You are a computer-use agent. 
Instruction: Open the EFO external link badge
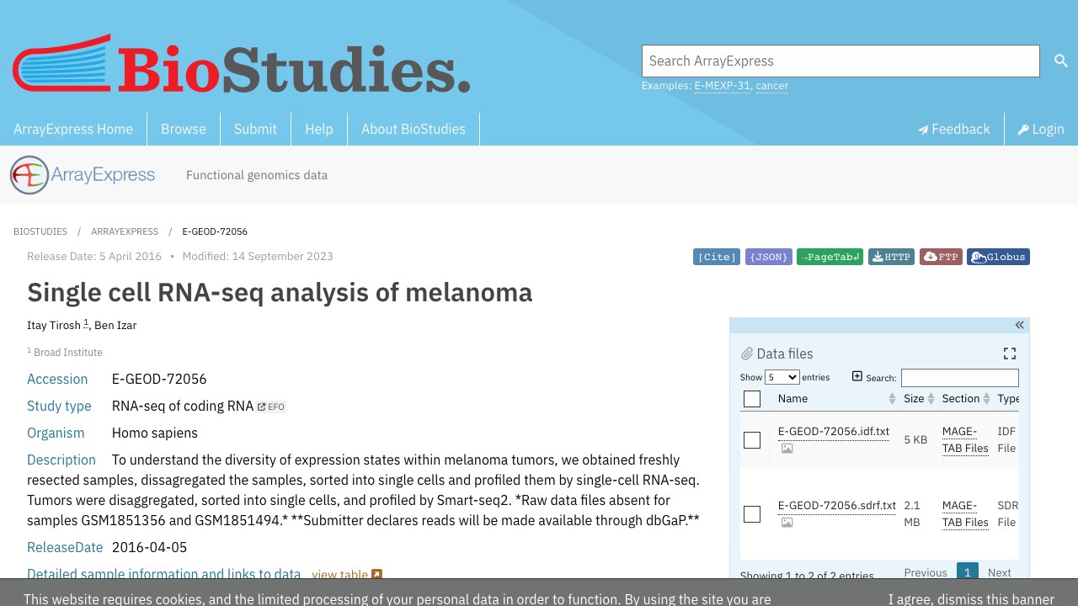(272, 407)
